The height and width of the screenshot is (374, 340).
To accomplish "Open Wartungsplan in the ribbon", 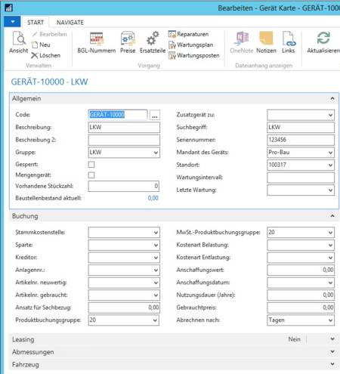I will coord(191,45).
